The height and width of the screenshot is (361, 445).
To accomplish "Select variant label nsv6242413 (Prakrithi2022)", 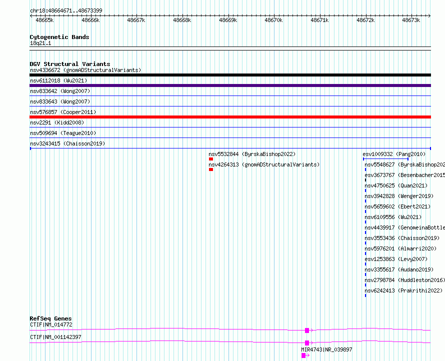I will click(403, 290).
